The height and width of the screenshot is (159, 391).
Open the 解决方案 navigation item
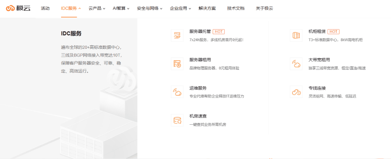click(207, 8)
